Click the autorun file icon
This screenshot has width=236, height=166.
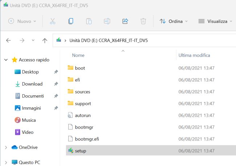click(x=70, y=115)
